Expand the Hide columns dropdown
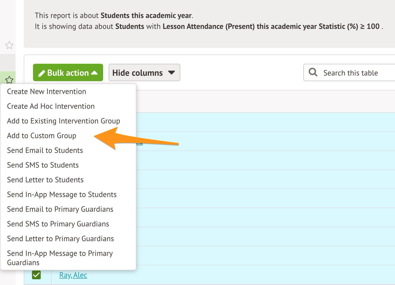The image size is (395, 285). click(144, 73)
